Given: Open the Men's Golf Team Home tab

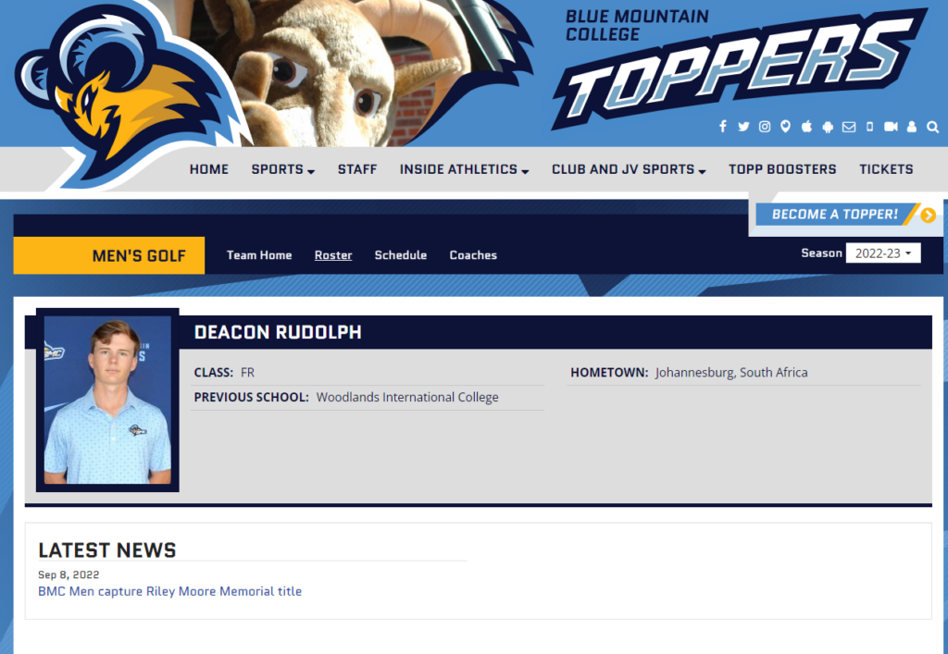Looking at the screenshot, I should coord(259,254).
